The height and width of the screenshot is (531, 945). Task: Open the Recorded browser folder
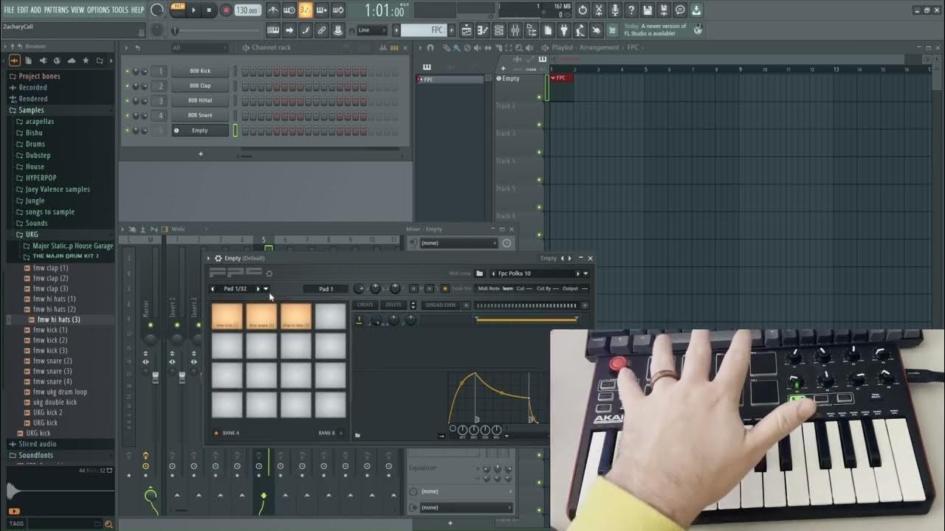coord(32,87)
